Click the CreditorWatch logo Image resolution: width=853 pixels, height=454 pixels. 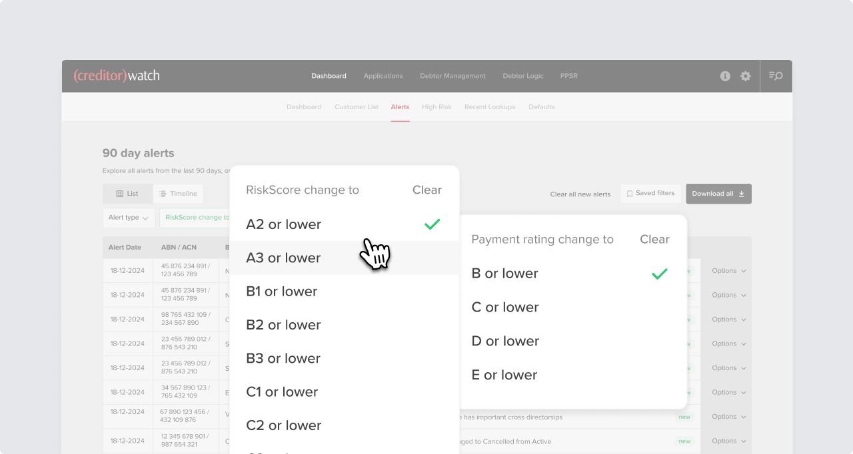(117, 75)
